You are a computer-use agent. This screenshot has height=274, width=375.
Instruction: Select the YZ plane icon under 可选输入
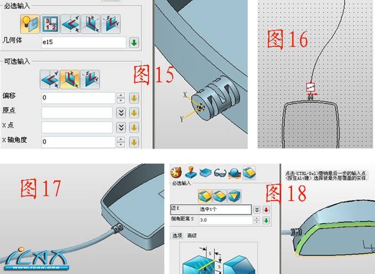pyautogui.click(x=90, y=80)
